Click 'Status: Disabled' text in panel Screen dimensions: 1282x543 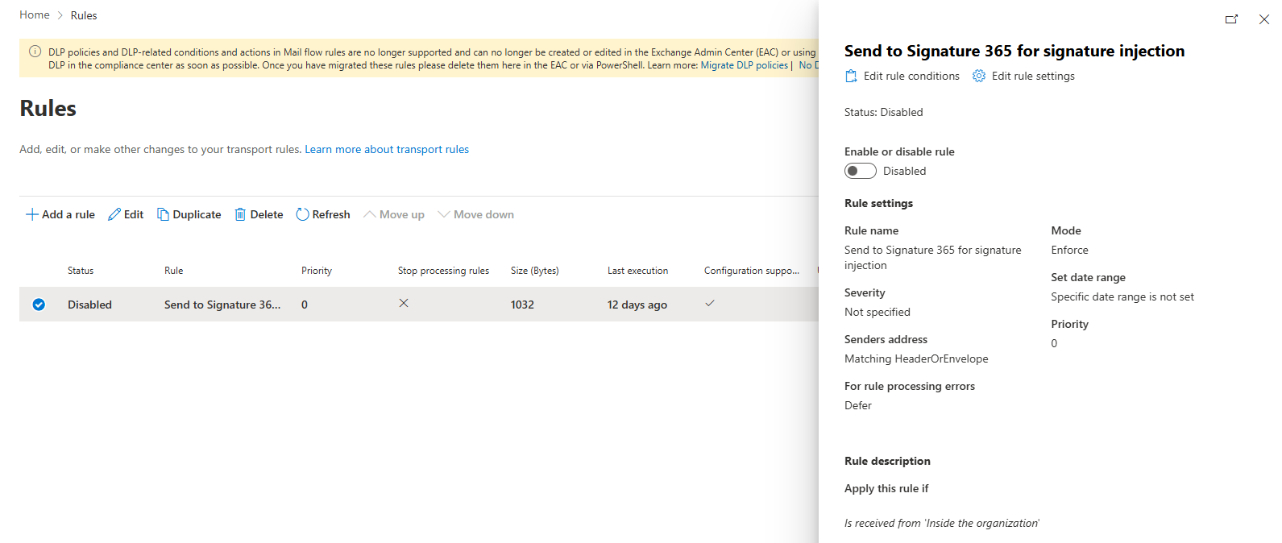pos(884,112)
